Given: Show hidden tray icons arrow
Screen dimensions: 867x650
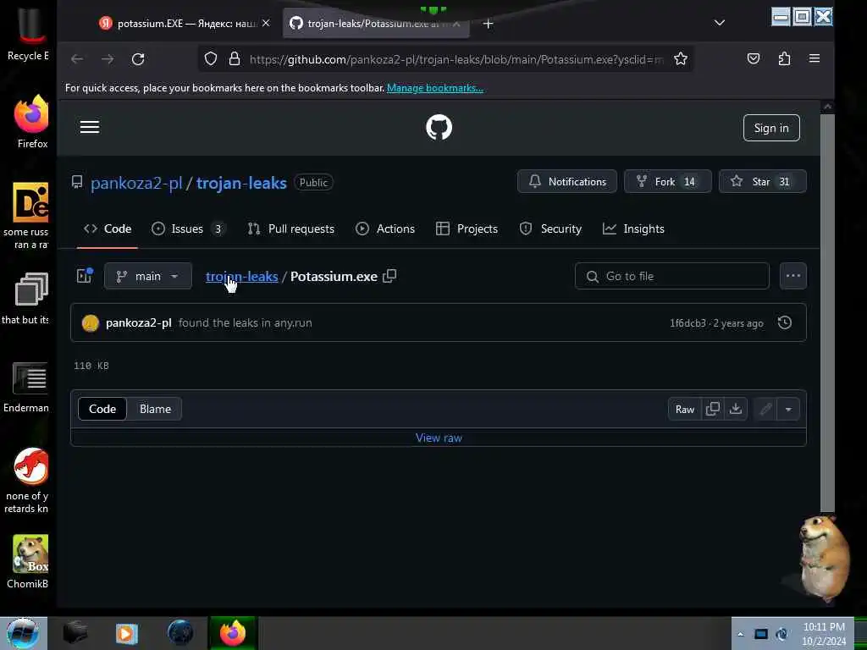Looking at the screenshot, I should (740, 634).
